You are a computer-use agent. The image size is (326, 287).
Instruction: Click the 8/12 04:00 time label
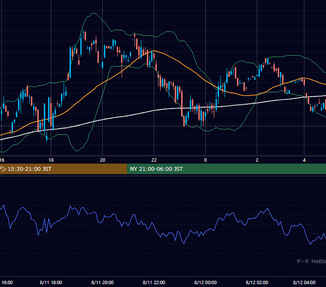coord(304,282)
